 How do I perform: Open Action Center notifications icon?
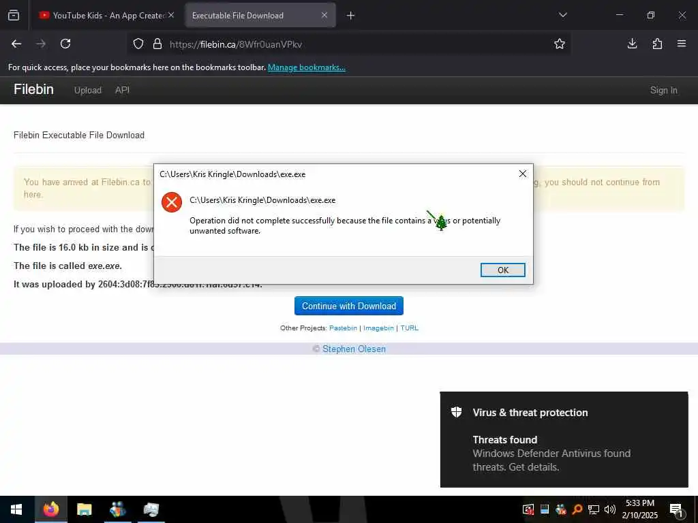[676, 511]
